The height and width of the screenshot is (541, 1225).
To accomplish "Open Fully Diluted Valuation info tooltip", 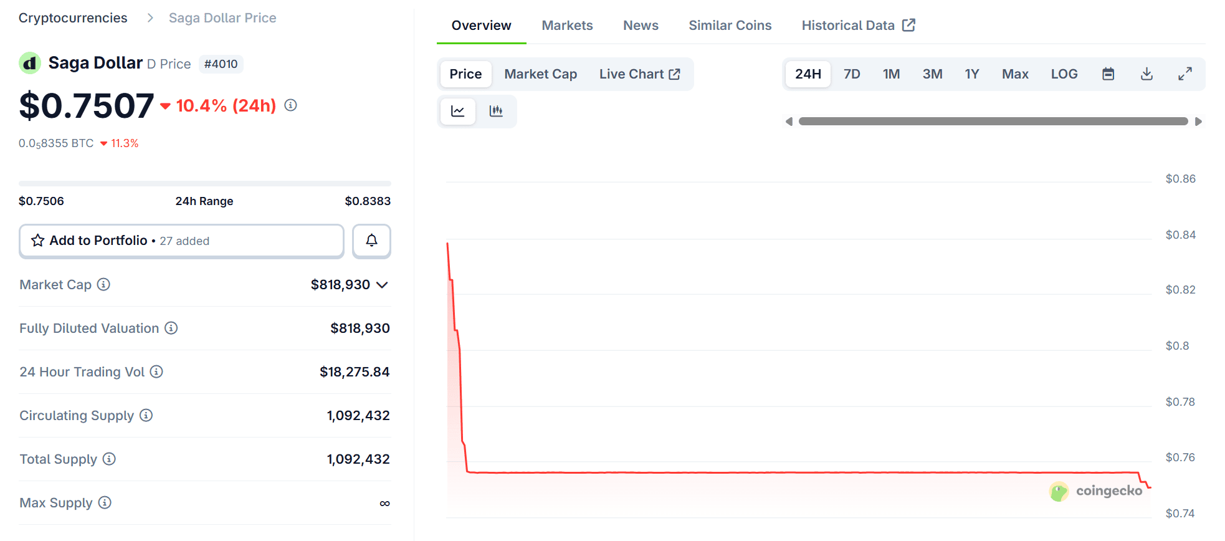I will click(171, 328).
